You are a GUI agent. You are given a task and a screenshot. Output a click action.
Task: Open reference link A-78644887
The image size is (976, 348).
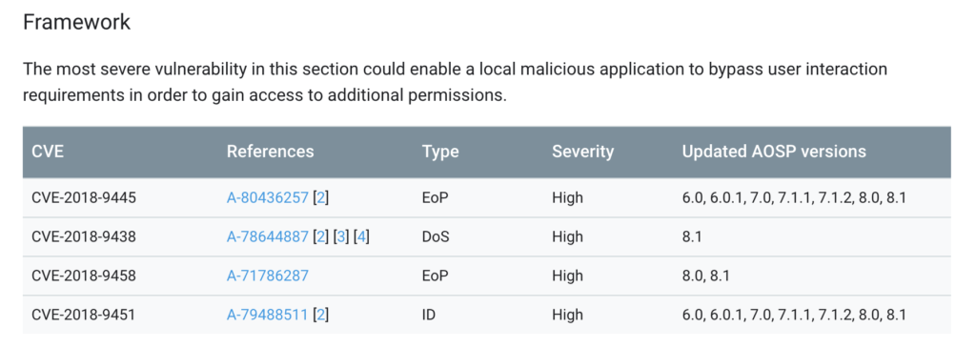pos(268,236)
